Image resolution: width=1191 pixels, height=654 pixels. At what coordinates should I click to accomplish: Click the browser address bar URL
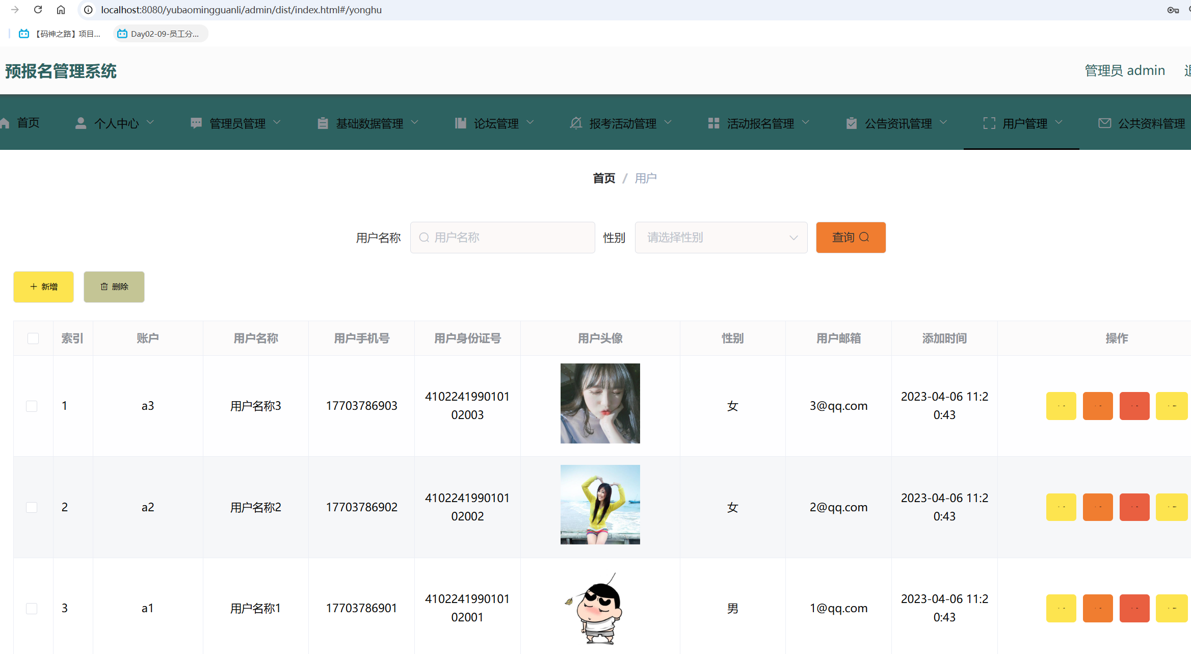(x=241, y=10)
